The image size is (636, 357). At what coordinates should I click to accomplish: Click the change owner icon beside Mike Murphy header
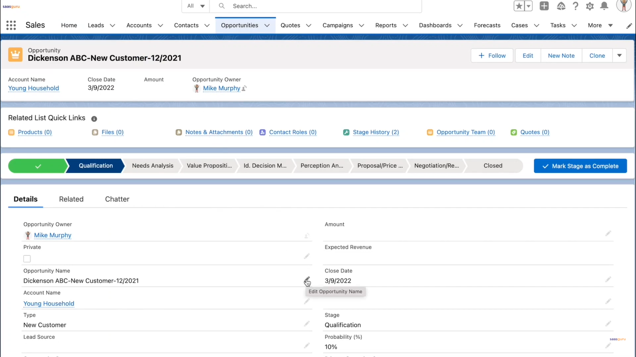coord(244,88)
